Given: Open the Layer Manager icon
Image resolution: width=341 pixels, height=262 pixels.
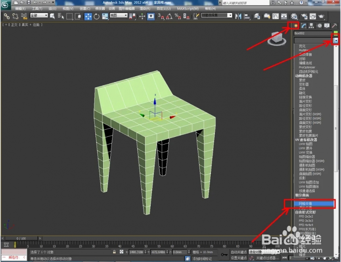Looking at the screenshot, I should [257, 16].
